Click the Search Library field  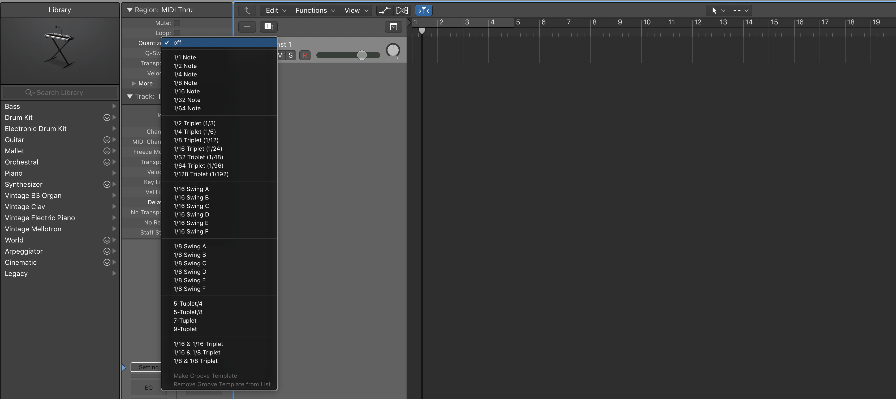pyautogui.click(x=60, y=92)
